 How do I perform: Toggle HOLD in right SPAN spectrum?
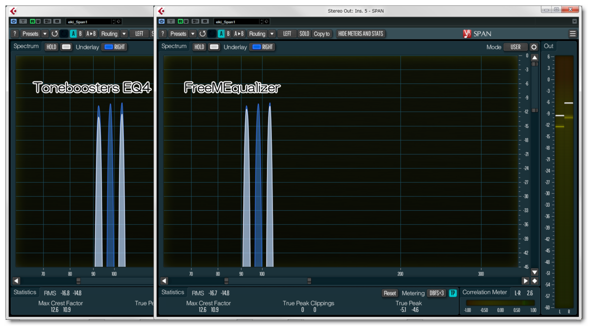(199, 47)
